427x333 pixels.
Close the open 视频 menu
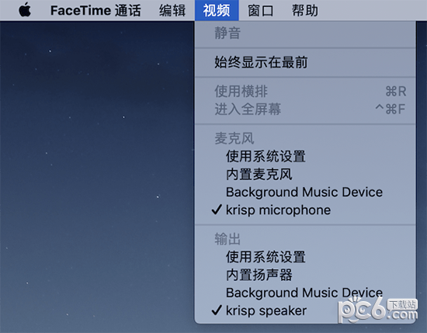(217, 10)
